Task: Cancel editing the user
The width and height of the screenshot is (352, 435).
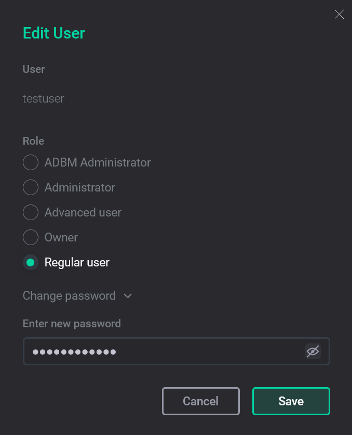Action: [201, 401]
